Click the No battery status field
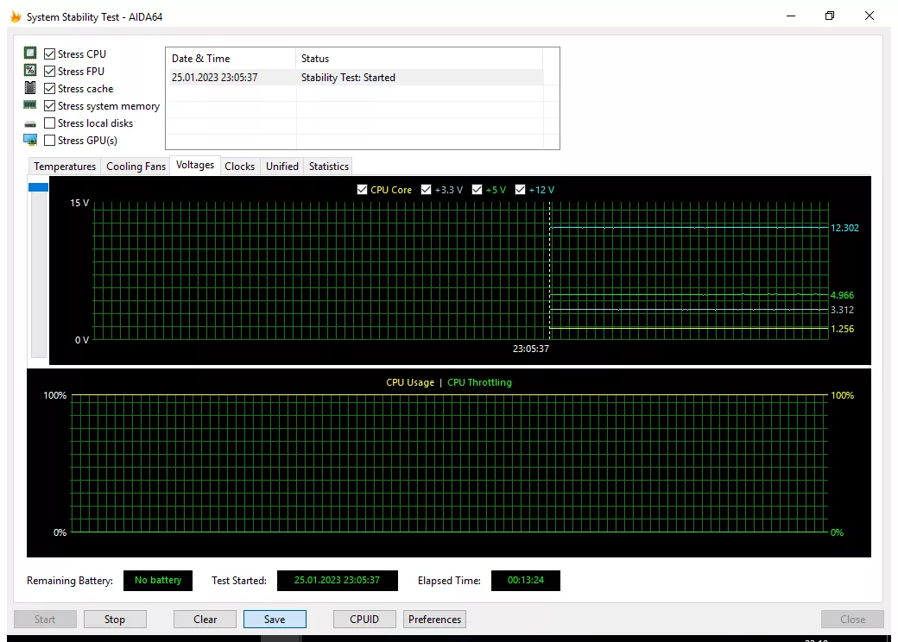Viewport: 898px width, 642px height. click(x=158, y=580)
